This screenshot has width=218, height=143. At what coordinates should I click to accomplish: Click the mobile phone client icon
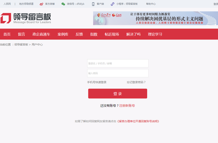pyautogui.click(x=93, y=4)
